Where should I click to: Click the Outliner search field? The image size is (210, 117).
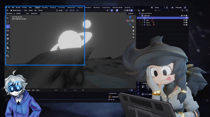click(161, 10)
